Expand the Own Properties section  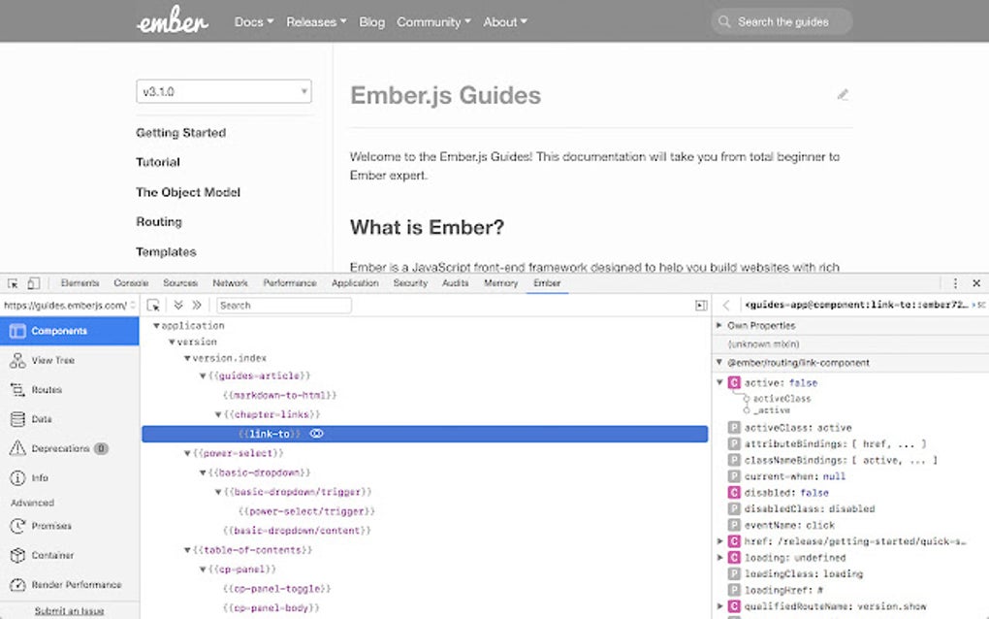click(719, 325)
